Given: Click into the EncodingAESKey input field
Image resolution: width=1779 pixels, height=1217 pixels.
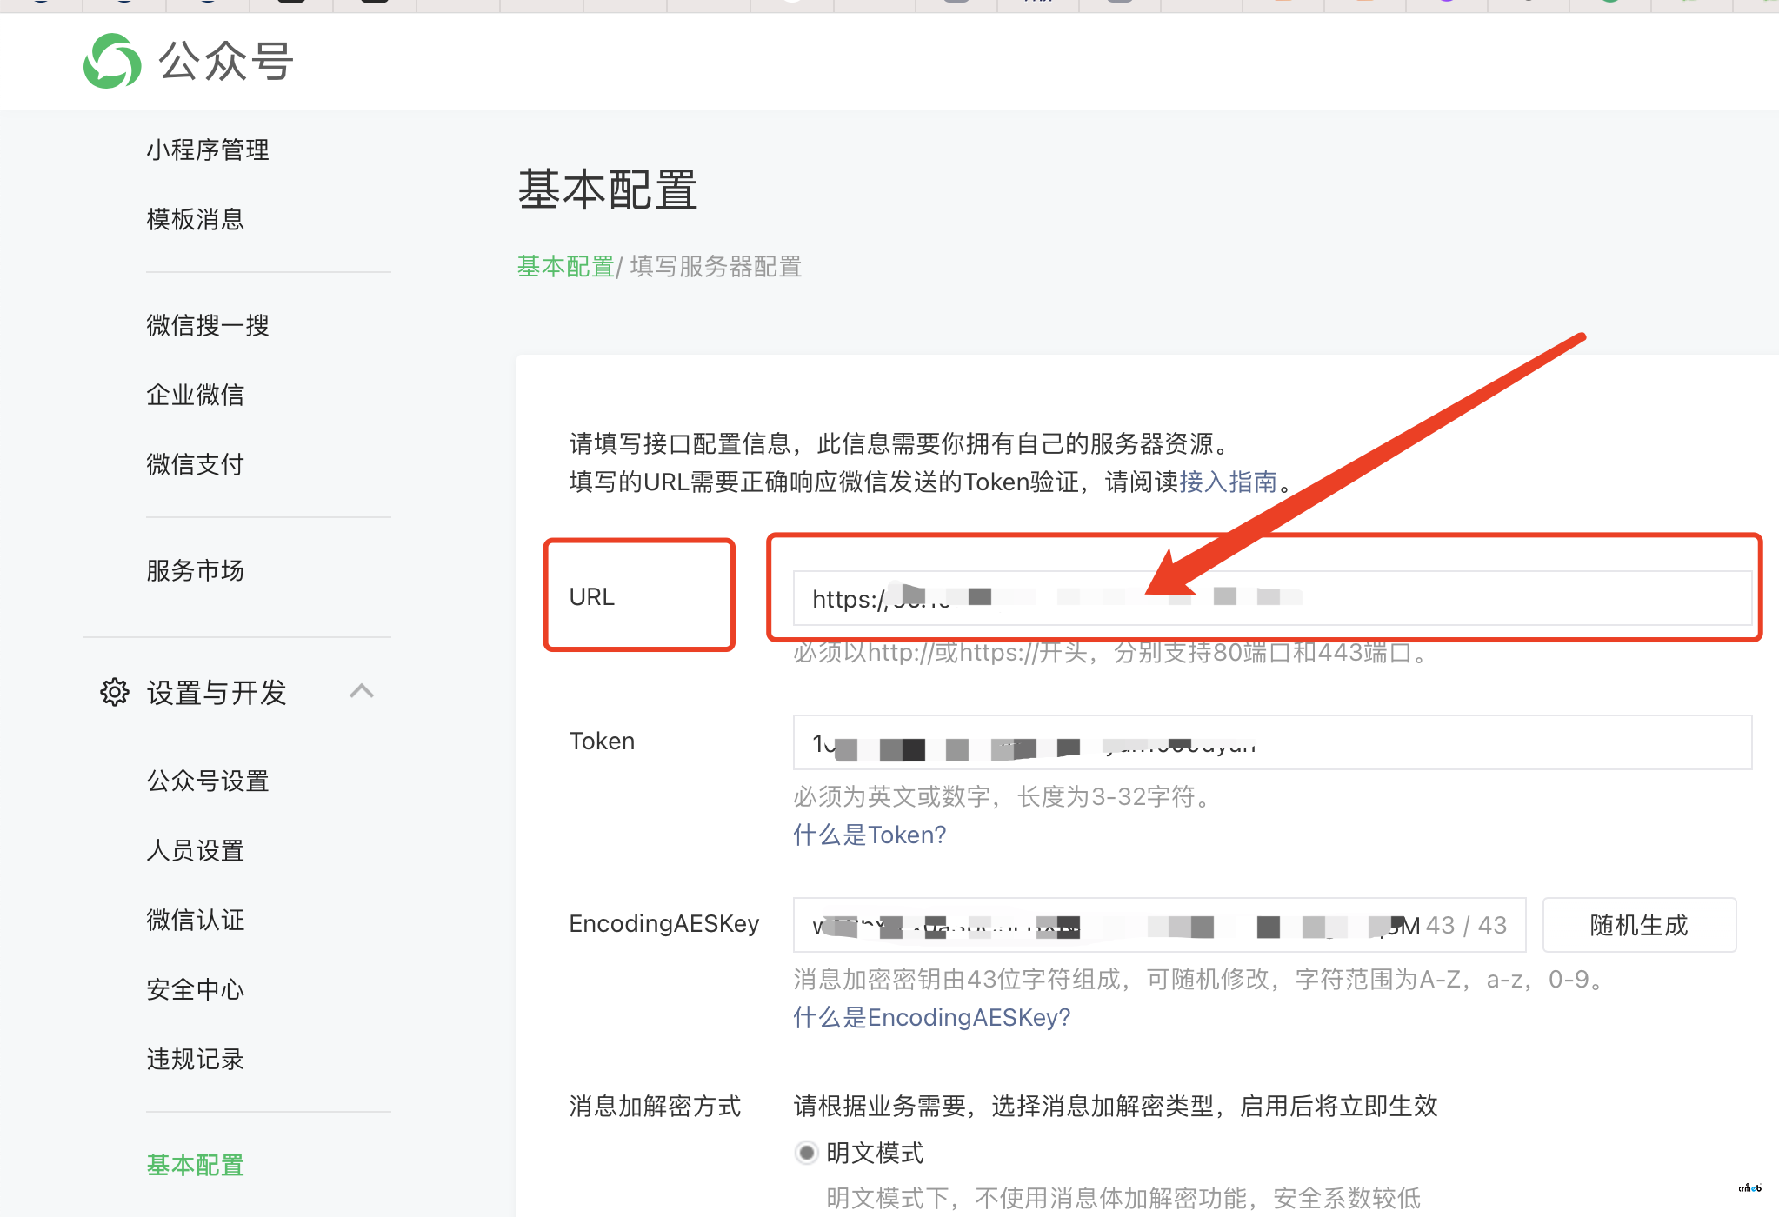Looking at the screenshot, I should (1159, 925).
